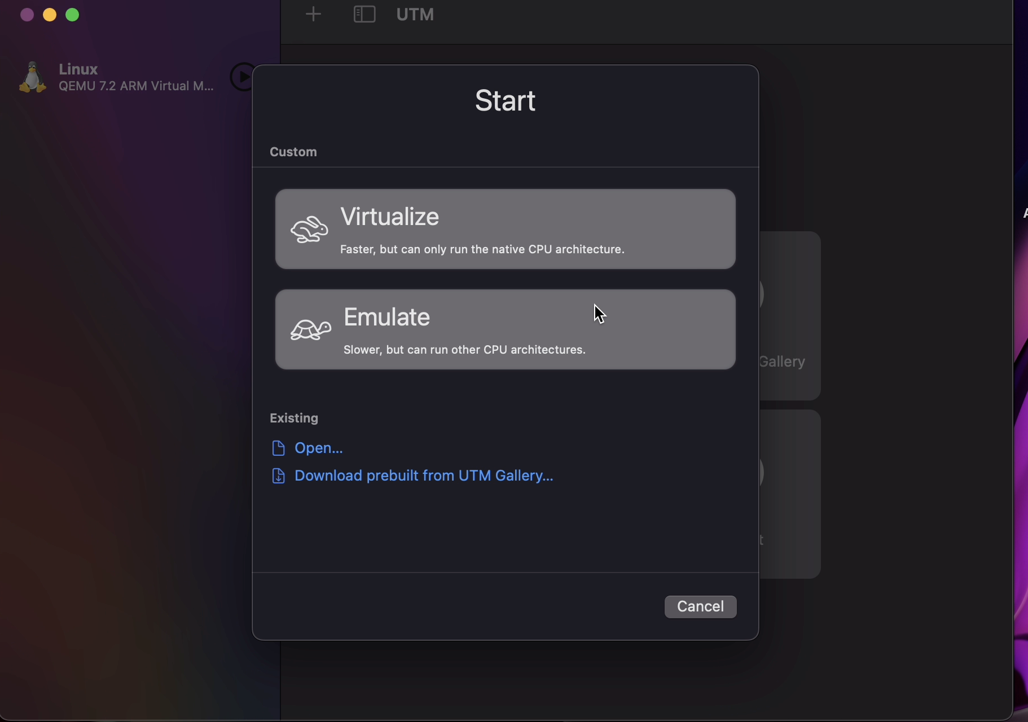Screen dimensions: 1028x722
Task: Start the Linux VM with play button
Action: pyautogui.click(x=243, y=77)
